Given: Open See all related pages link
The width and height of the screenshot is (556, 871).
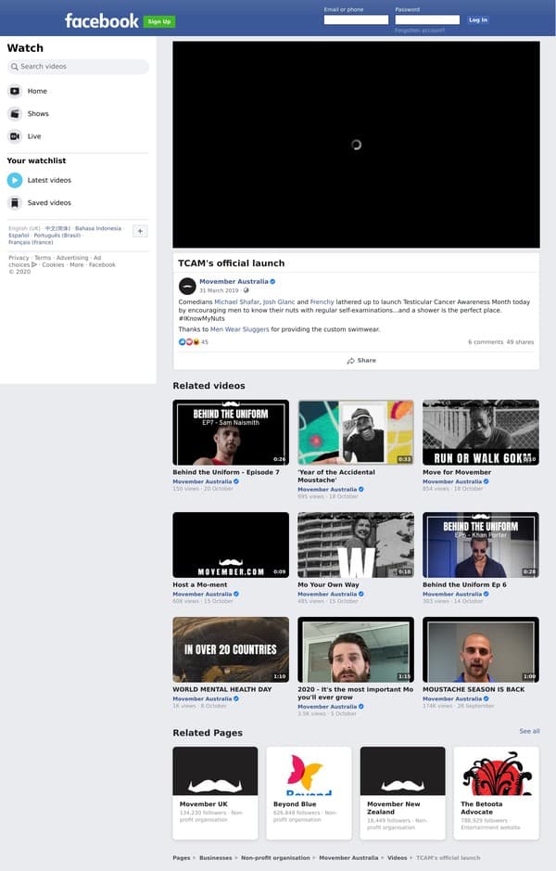Looking at the screenshot, I should click(x=529, y=731).
